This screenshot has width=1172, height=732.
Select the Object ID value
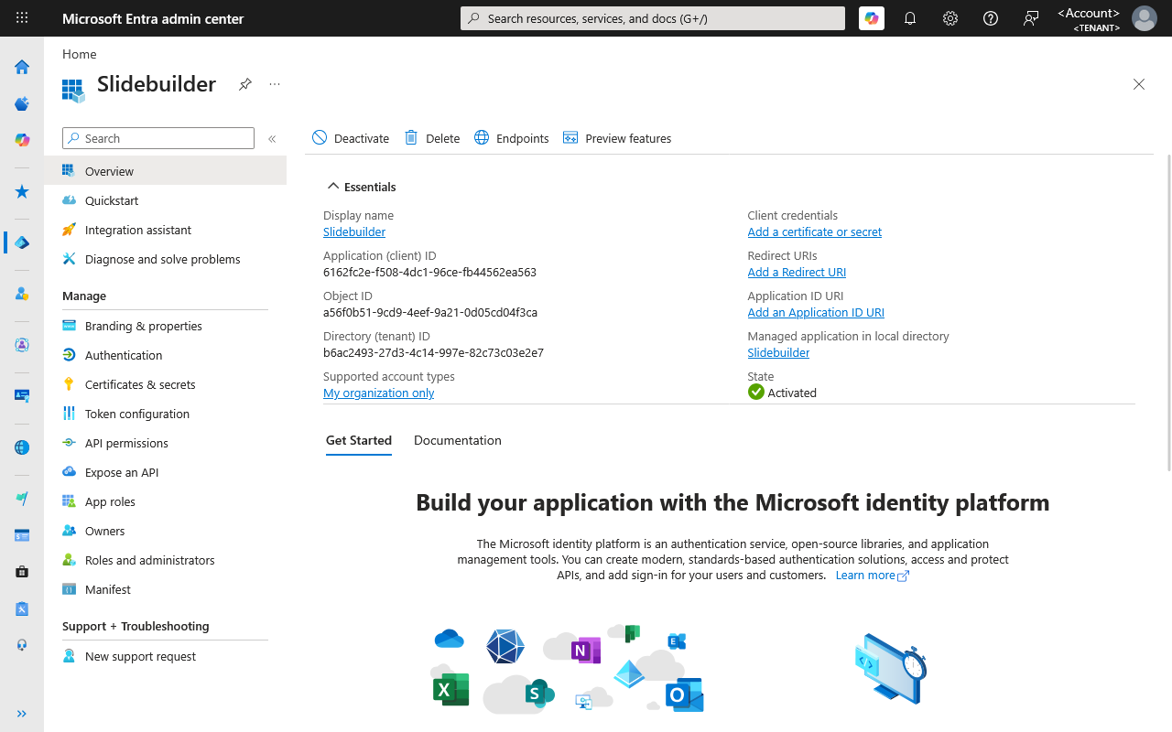click(430, 312)
